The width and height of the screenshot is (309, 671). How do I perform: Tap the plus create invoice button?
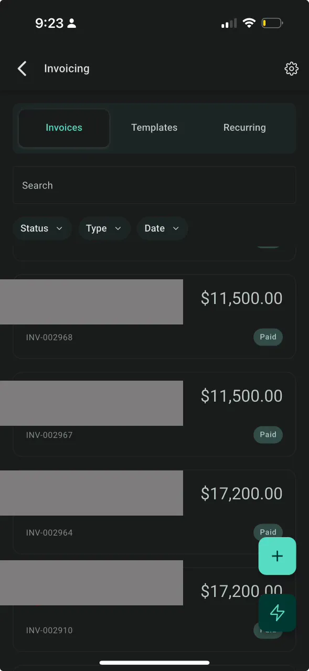[x=277, y=556]
